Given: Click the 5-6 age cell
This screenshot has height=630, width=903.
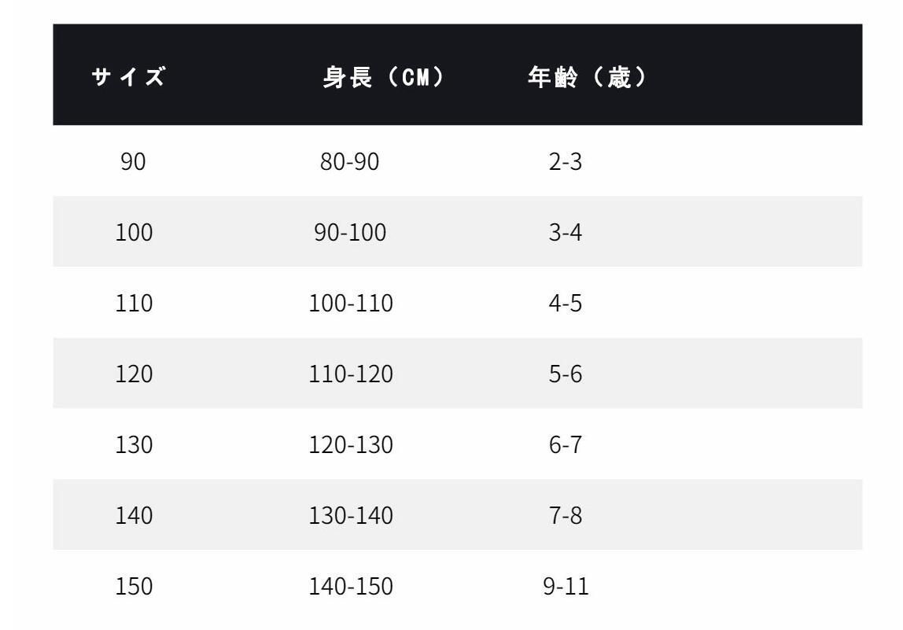Looking at the screenshot, I should pyautogui.click(x=565, y=374).
